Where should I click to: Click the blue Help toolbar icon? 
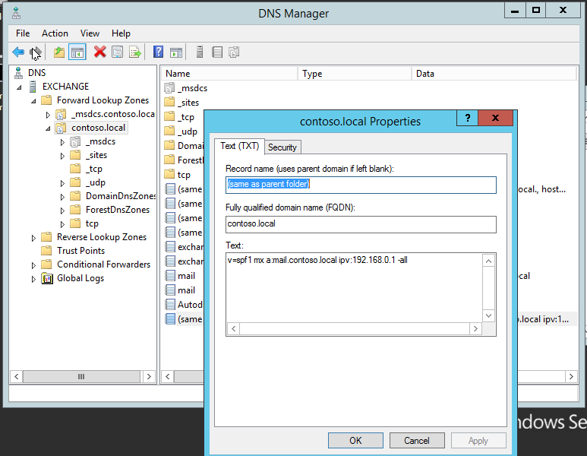pos(158,52)
